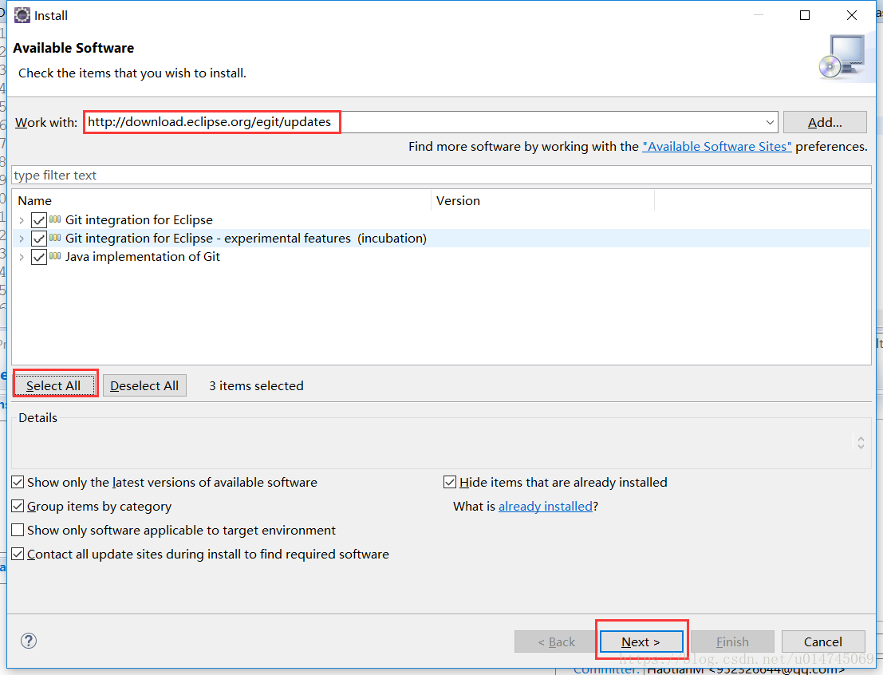Toggle Hide items that are already installed
This screenshot has width=883, height=675.
tap(450, 482)
